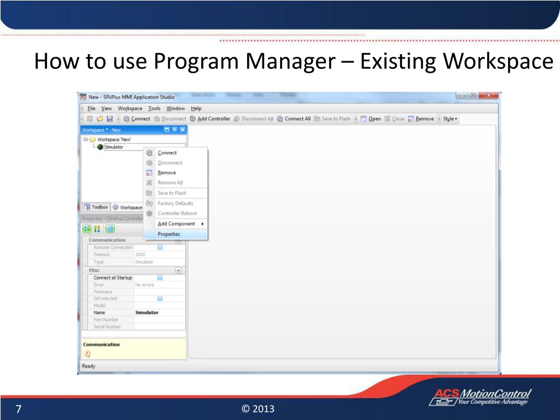Viewport: 560px width, 420px height.
Task: Choose Connect in the context menu
Action: point(175,153)
